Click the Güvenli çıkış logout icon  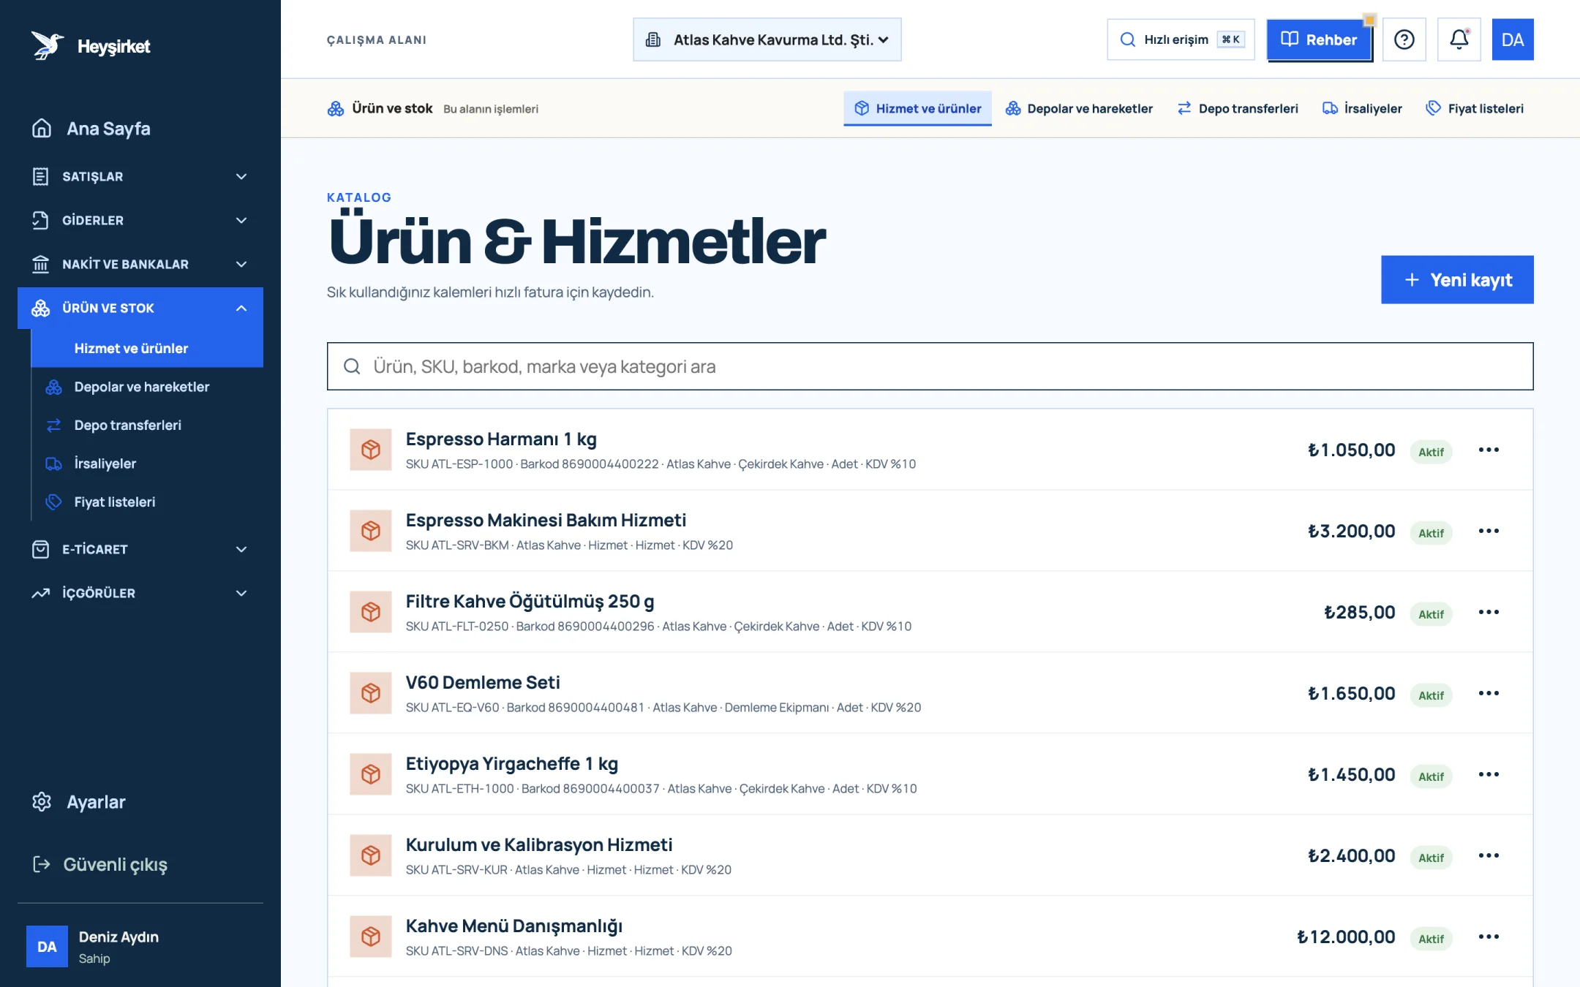coord(42,864)
